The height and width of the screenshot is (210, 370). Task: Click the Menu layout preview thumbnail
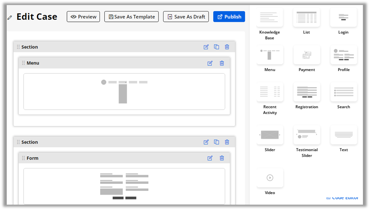pyautogui.click(x=124, y=92)
